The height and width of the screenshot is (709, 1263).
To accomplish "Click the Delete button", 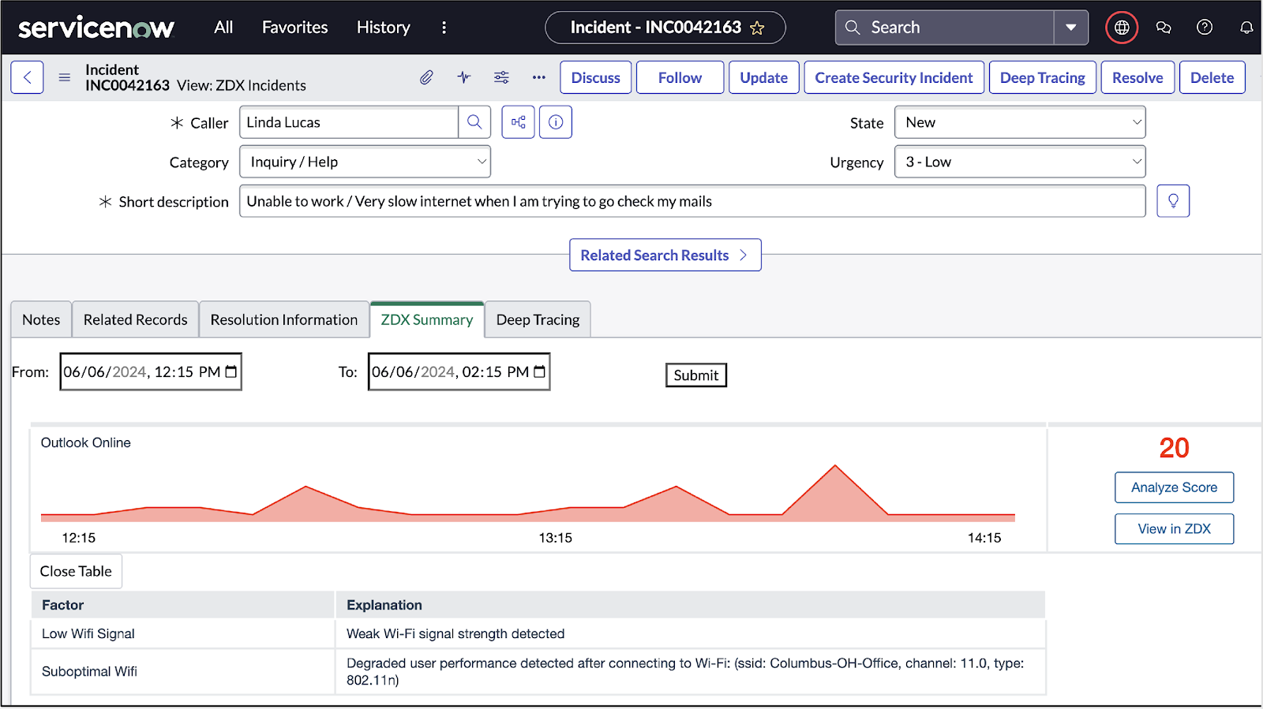I will tap(1212, 77).
